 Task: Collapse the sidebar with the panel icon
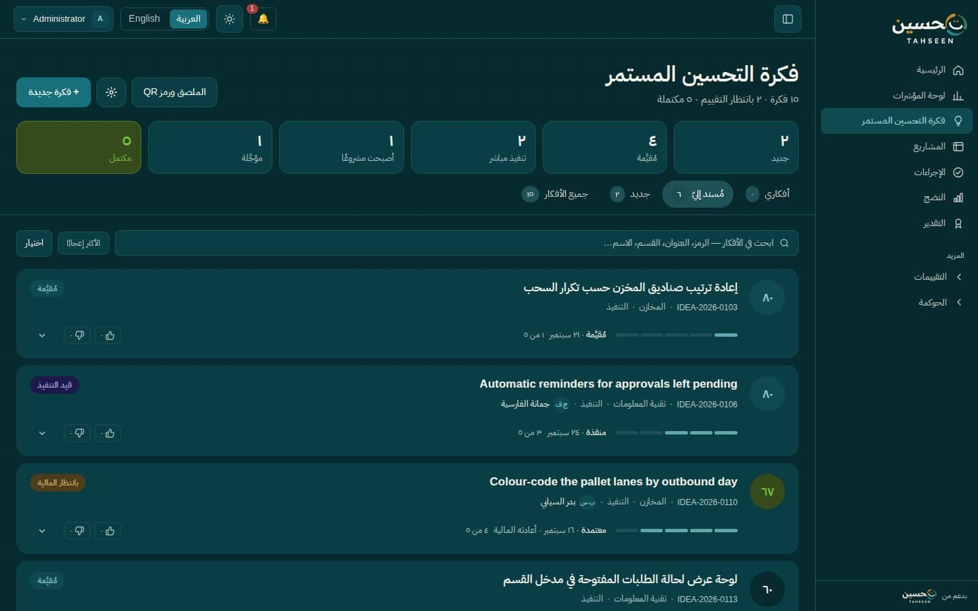tap(788, 19)
